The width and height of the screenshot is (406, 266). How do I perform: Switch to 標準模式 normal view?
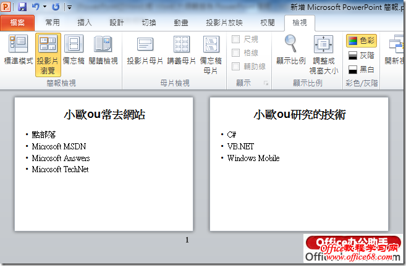[x=19, y=50]
